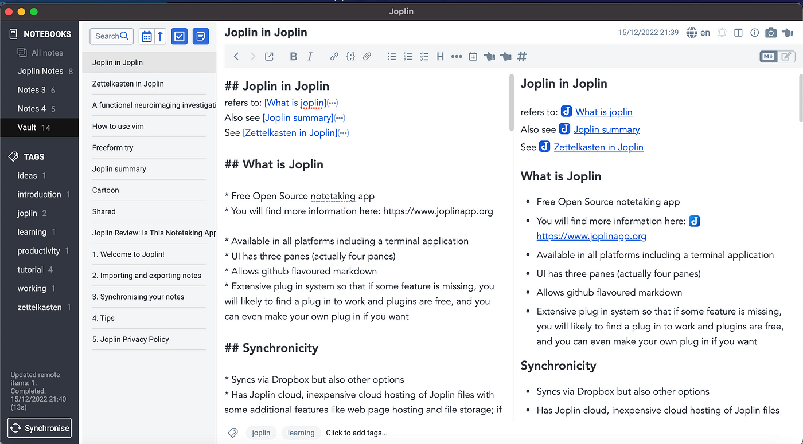Insert a code block with the braces icon

pyautogui.click(x=350, y=56)
